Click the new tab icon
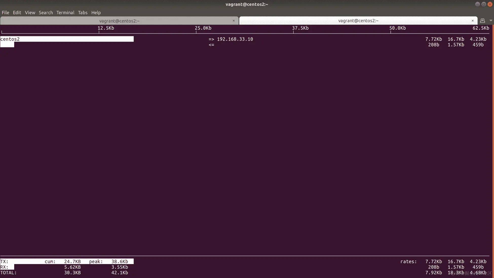This screenshot has width=494, height=278. 482,21
